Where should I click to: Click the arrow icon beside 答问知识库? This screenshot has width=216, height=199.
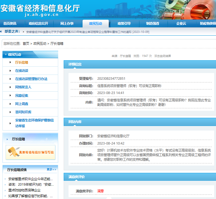11,112
